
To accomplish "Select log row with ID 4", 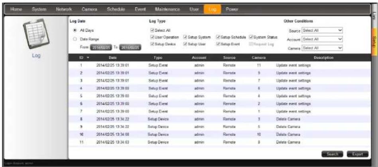I will pos(219,88).
